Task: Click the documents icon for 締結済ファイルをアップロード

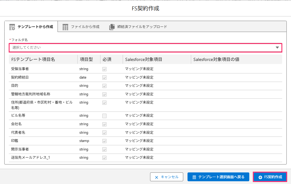Action: (112, 27)
